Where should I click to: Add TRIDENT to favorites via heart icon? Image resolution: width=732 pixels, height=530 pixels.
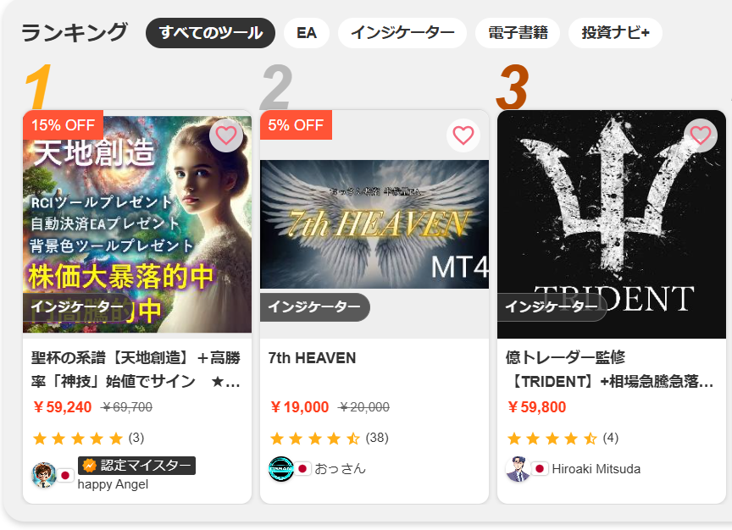pyautogui.click(x=701, y=135)
